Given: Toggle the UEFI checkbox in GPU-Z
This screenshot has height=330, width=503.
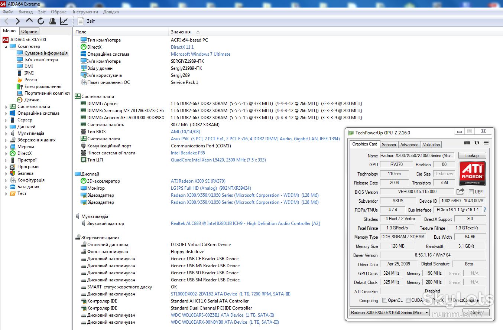Looking at the screenshot, I should pyautogui.click(x=471, y=192).
